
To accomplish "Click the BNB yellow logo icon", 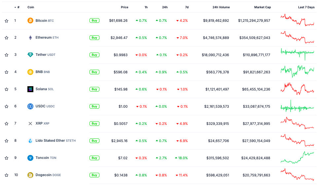I will tap(30, 72).
